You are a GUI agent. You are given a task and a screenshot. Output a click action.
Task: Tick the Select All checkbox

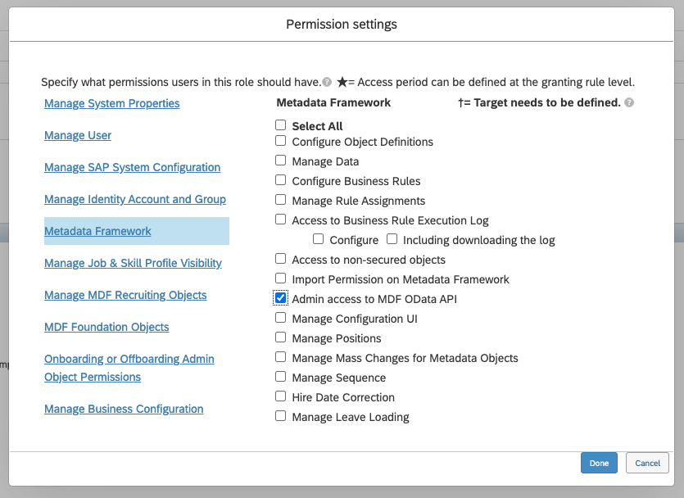281,125
